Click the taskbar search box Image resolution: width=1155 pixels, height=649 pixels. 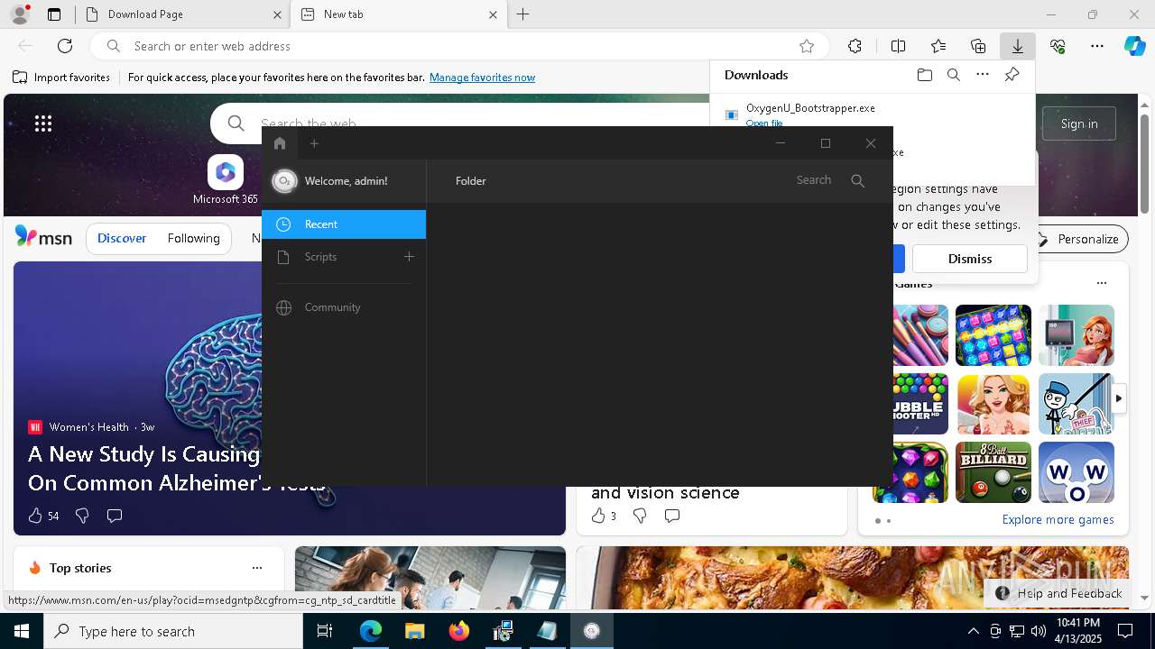(x=173, y=631)
